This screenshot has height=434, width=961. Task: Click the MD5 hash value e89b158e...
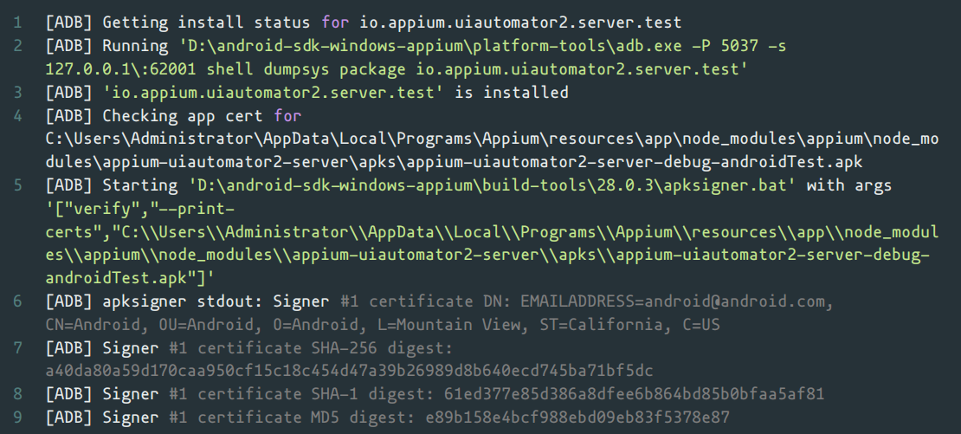pos(577,418)
